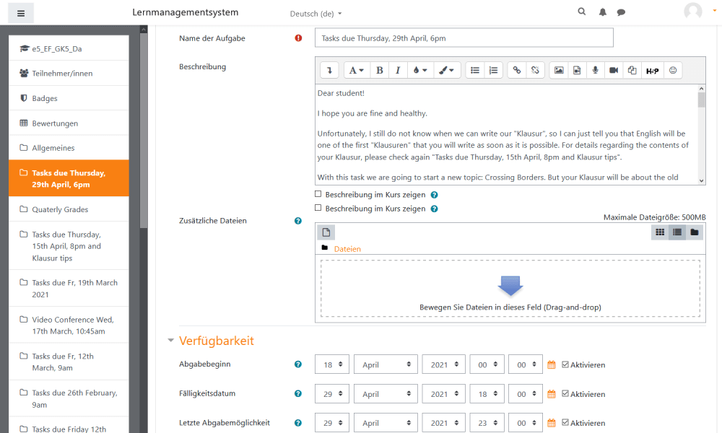This screenshot has width=722, height=433.
Task: Check the first 'Beschreibung im Kurs zeigen' box
Action: pos(318,194)
